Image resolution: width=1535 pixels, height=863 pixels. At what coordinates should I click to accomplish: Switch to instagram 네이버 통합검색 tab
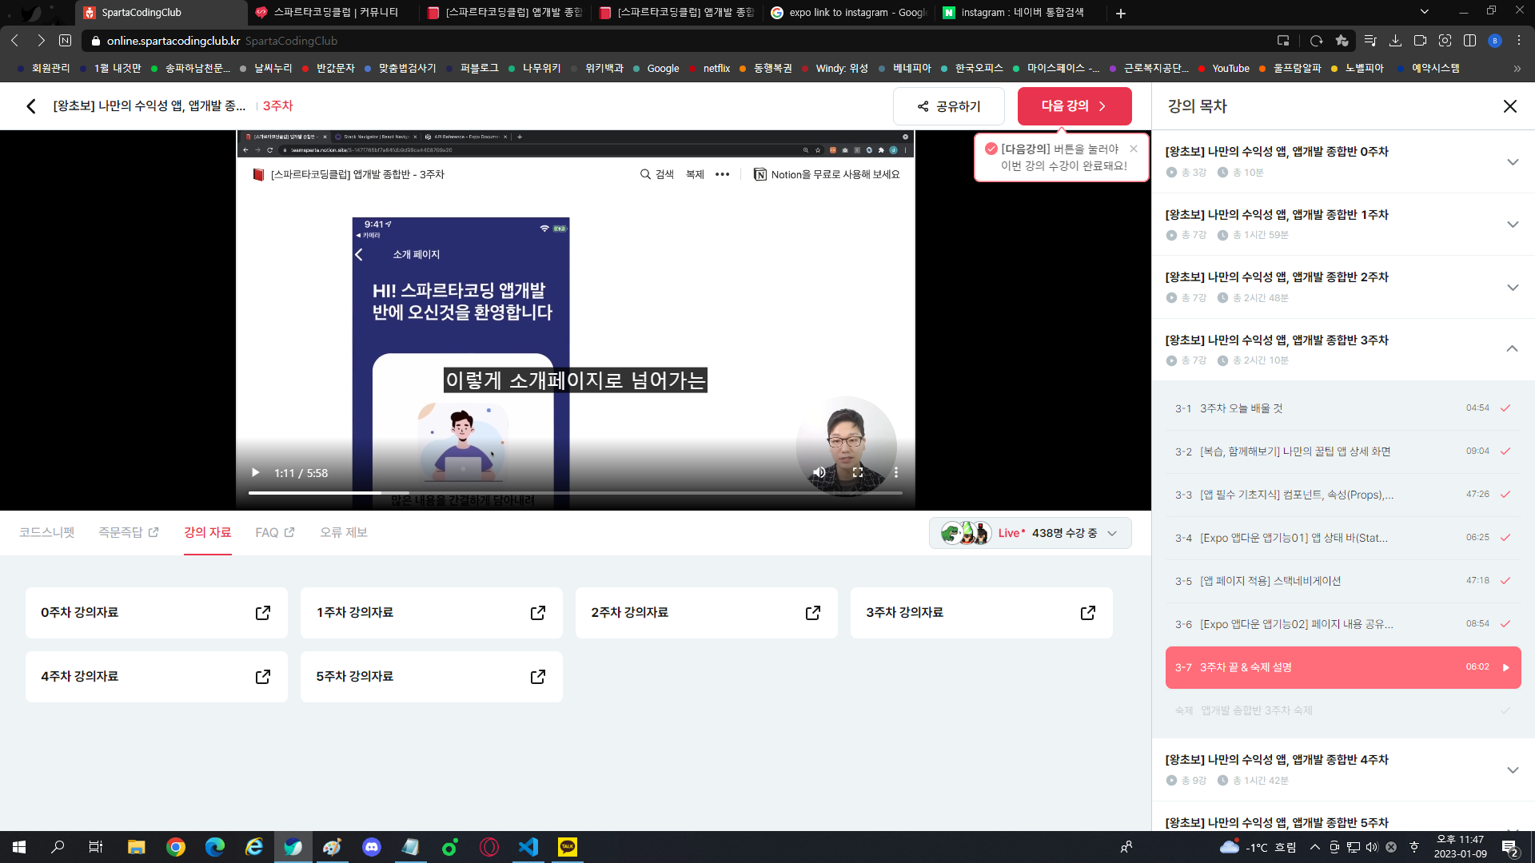click(1021, 13)
